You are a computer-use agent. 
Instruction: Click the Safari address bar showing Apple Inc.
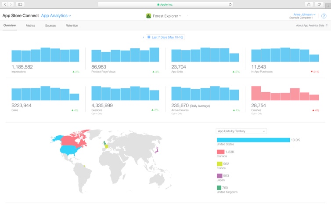[x=165, y=4]
